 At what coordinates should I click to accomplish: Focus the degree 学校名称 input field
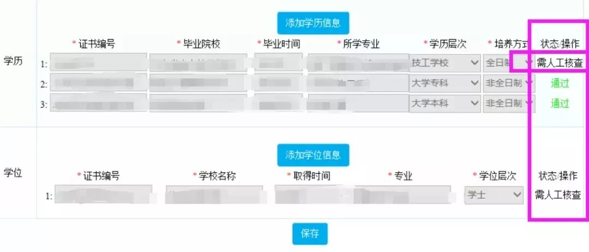point(214,194)
